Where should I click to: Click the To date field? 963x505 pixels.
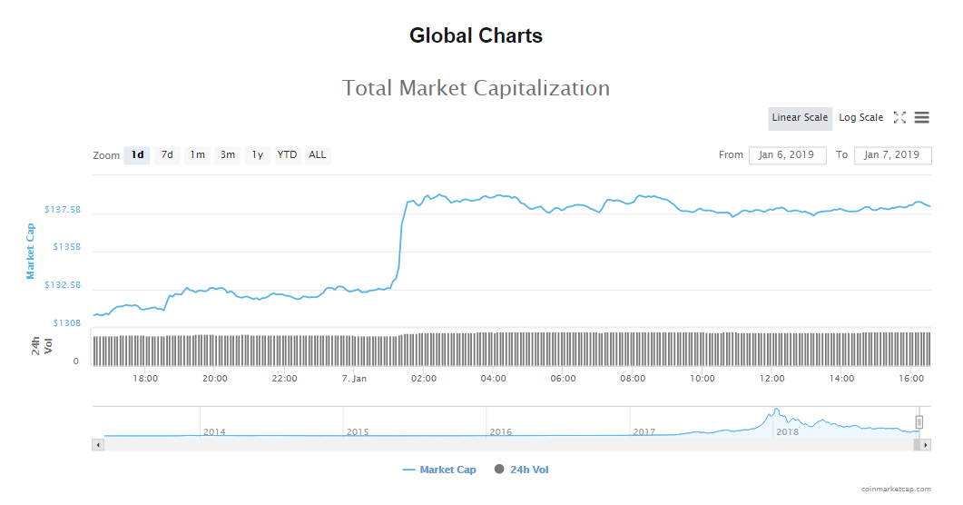point(892,155)
